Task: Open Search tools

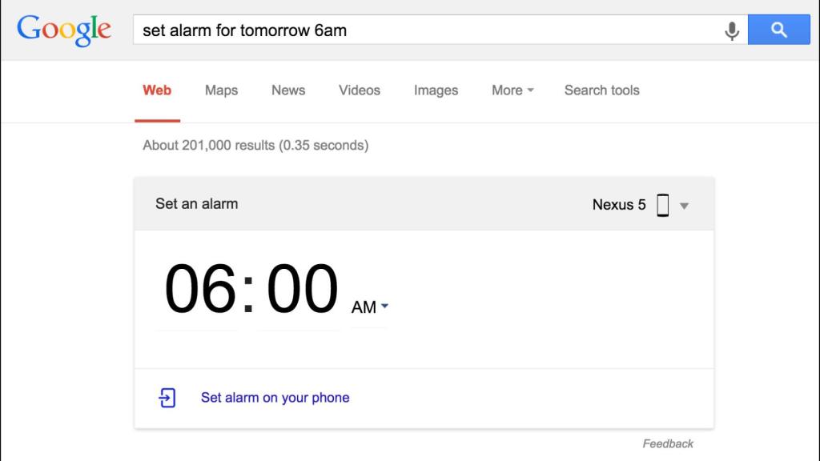Action: tap(601, 90)
